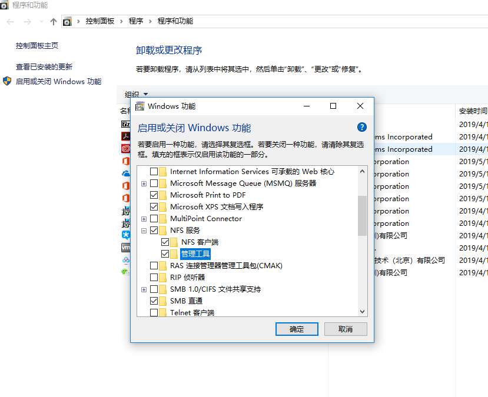The image size is (488, 397).
Task: Go up one level with the up arrow
Action: tap(54, 21)
